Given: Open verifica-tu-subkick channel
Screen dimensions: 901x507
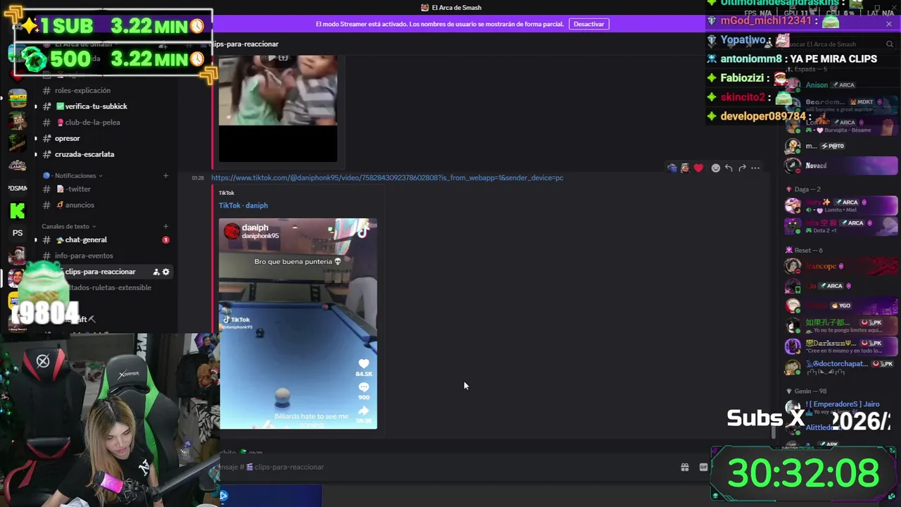Looking at the screenshot, I should (x=106, y=106).
